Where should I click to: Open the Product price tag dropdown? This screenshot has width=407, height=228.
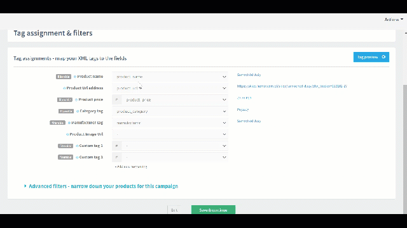tap(175, 100)
